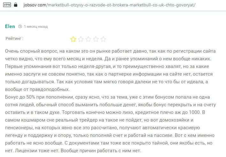
Task: Open reviewer name "Elen"
Action: 10,26
